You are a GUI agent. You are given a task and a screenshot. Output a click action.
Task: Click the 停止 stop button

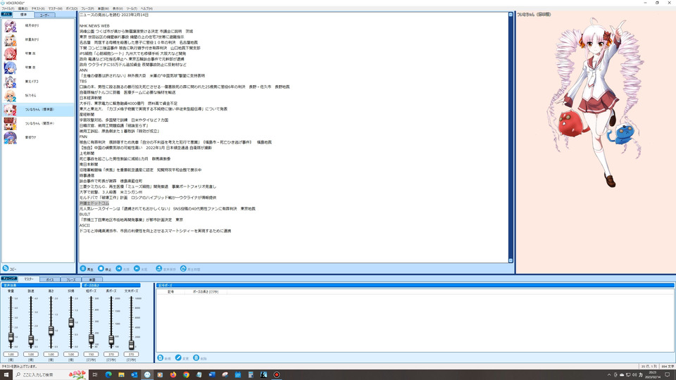click(x=101, y=268)
